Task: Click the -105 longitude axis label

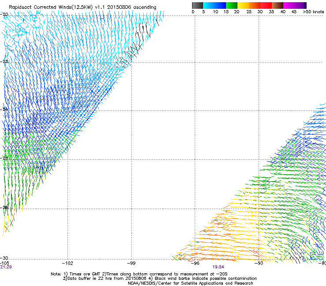Action: pyautogui.click(x=4, y=263)
